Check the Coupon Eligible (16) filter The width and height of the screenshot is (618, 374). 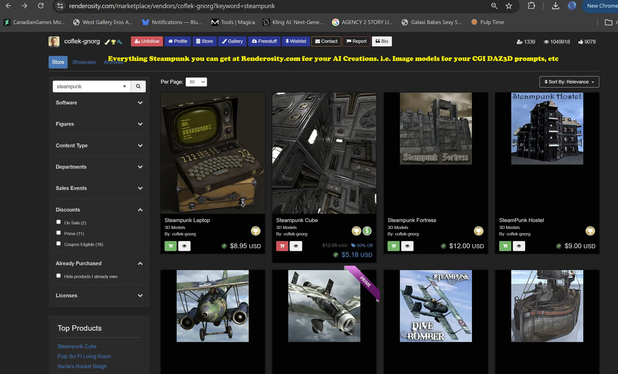58,244
